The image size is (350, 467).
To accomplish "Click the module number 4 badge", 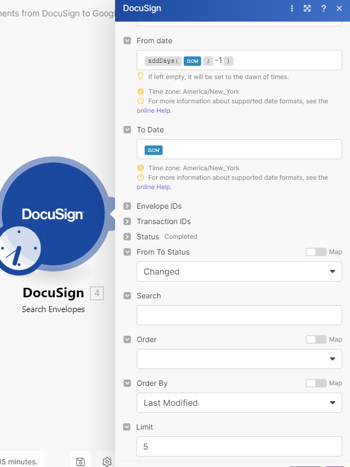I will point(97,294).
